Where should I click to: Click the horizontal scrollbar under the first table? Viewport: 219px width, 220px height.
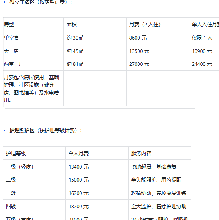(100, 108)
